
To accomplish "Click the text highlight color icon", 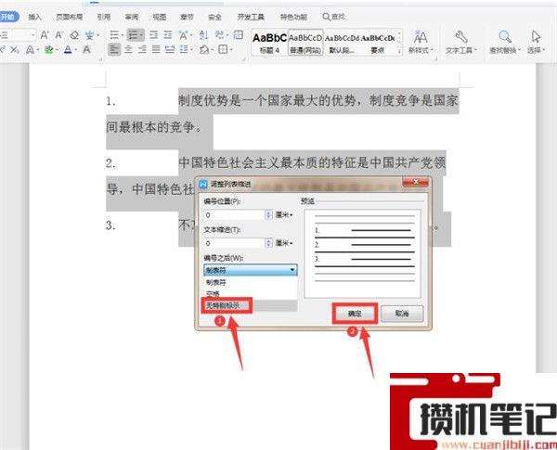I will pos(48,49).
